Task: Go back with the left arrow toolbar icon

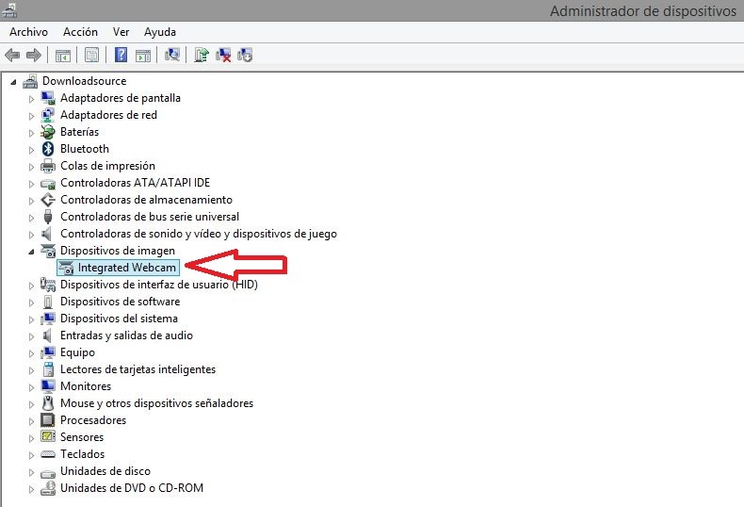Action: [x=12, y=55]
